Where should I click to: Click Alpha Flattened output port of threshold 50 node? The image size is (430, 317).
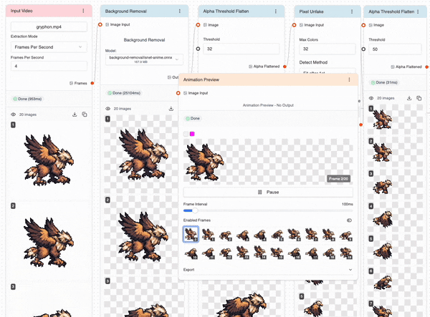click(x=427, y=67)
